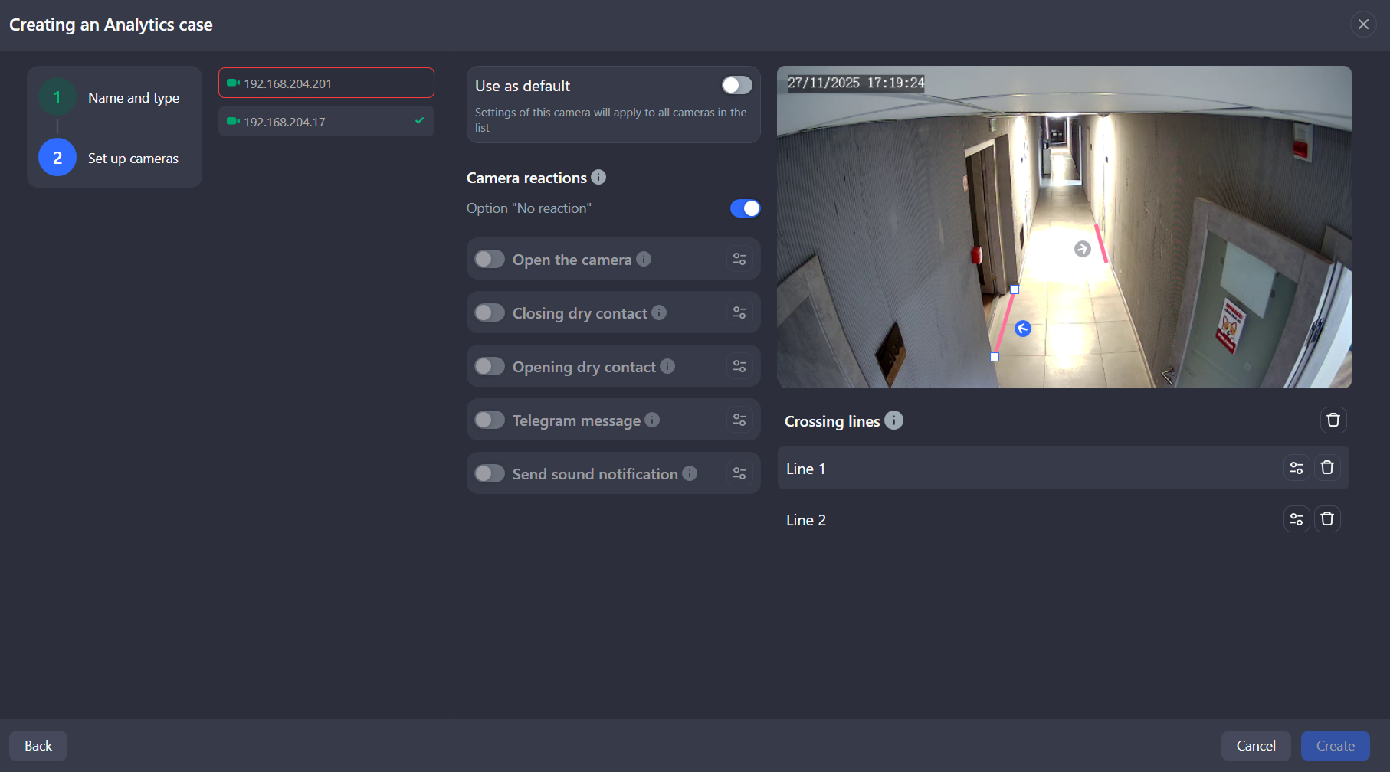Open Telegram message reaction settings
Viewport: 1390px width, 772px height.
(x=739, y=420)
